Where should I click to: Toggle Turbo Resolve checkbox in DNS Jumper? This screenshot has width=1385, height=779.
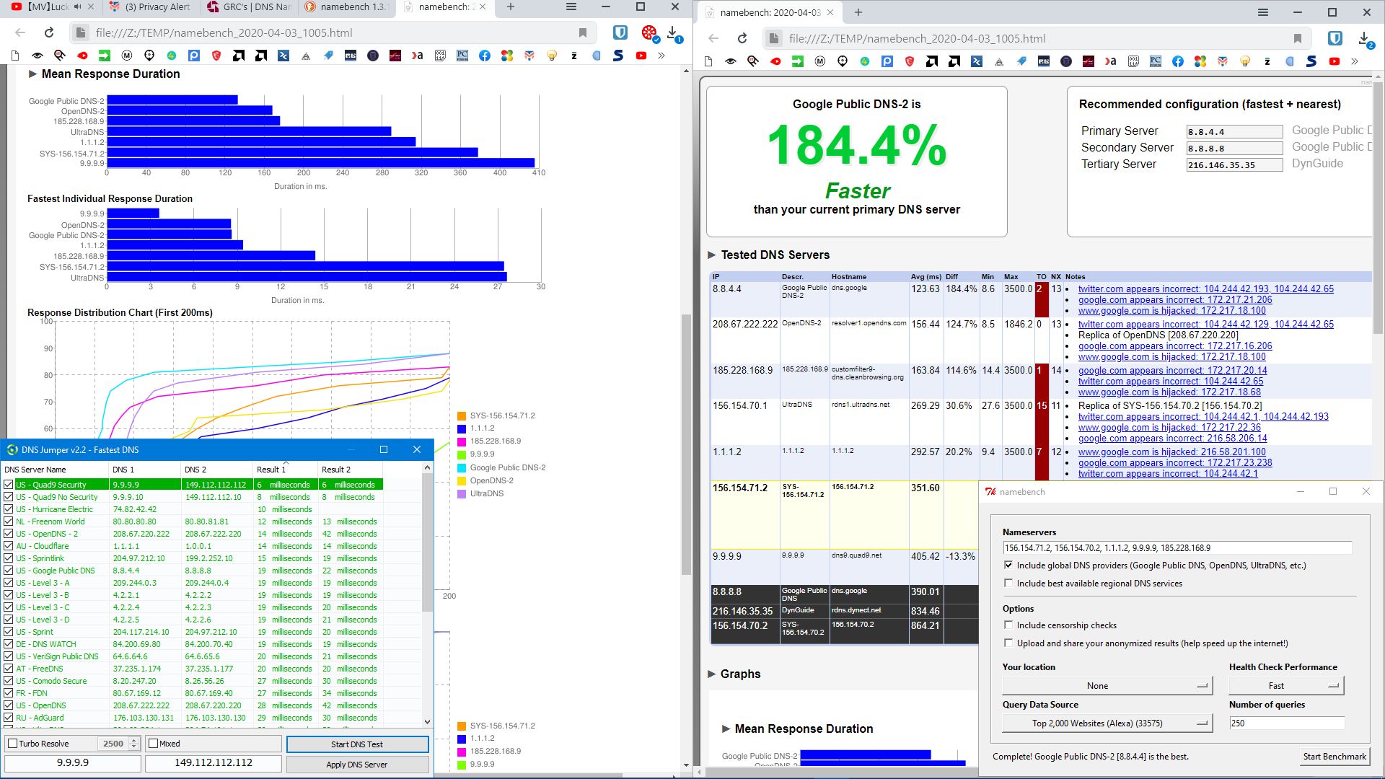tap(12, 744)
